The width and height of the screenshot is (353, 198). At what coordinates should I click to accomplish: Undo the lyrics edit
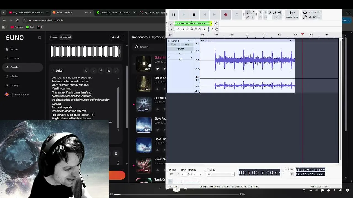(86, 71)
